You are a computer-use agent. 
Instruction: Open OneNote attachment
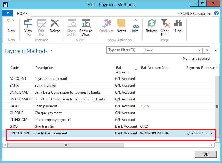pyautogui.click(x=107, y=26)
